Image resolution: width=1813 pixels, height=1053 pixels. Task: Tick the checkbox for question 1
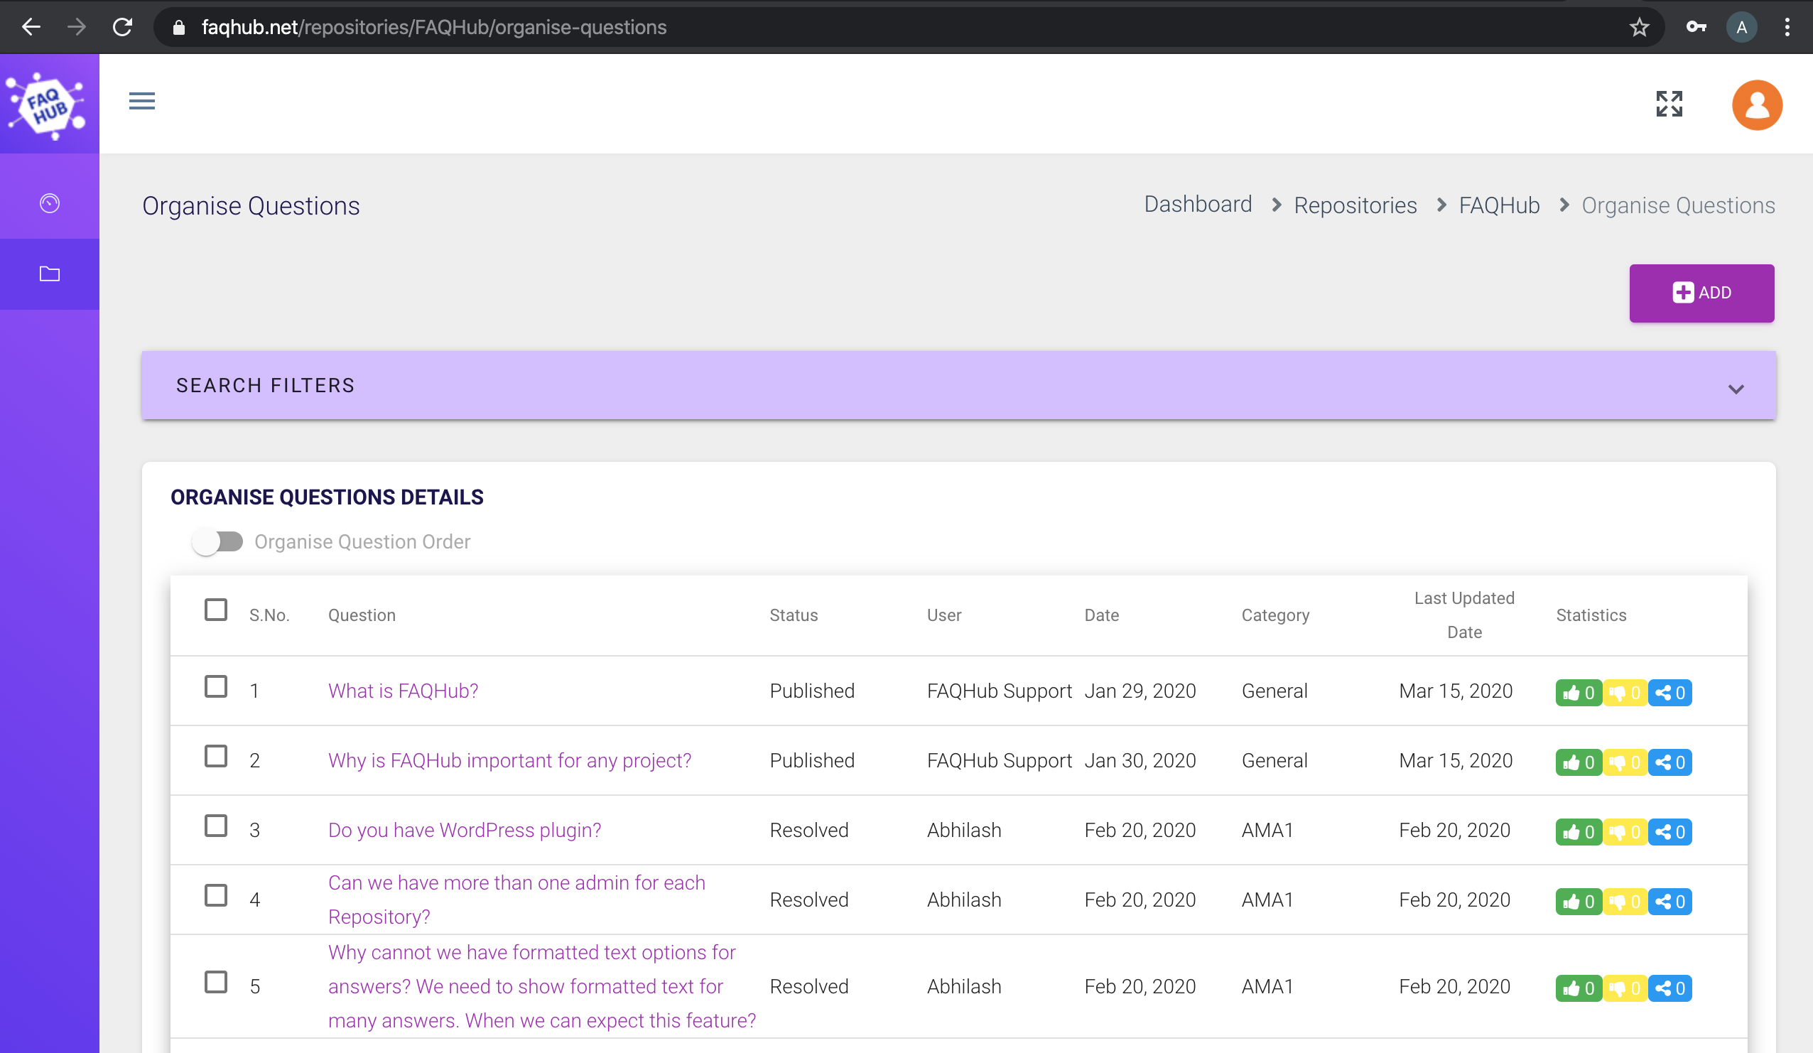(x=216, y=686)
